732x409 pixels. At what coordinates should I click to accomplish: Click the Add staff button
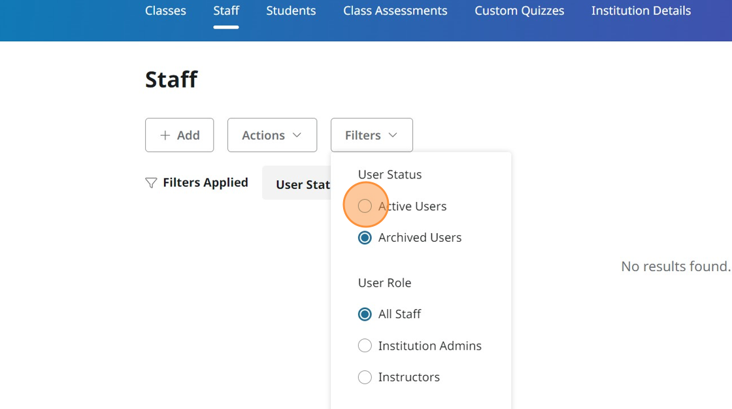coord(179,135)
